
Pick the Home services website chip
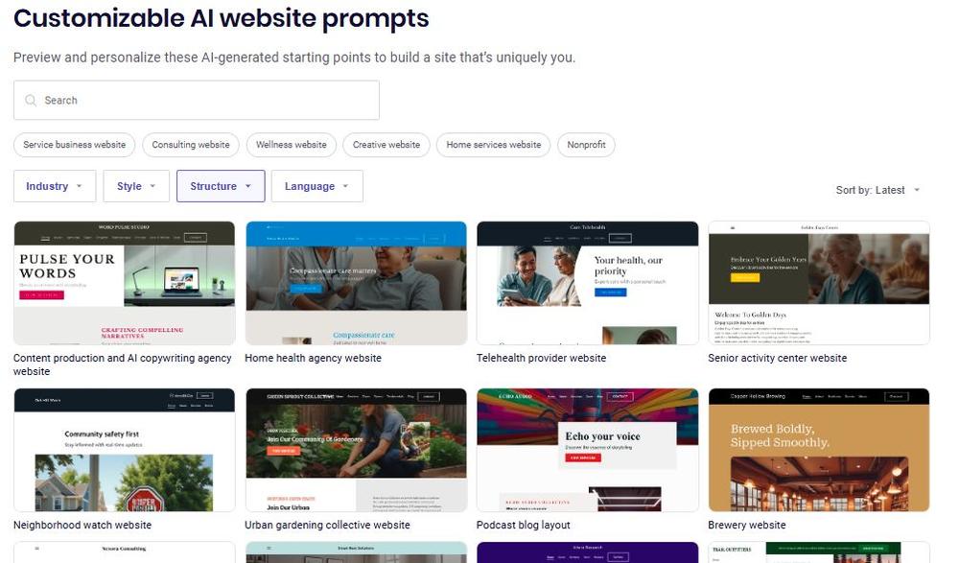coord(494,145)
